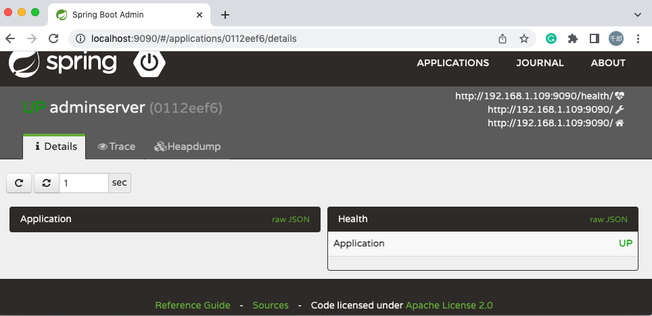652x316 pixels.
Task: Click the Spring Boot power hexagon icon
Action: [149, 63]
